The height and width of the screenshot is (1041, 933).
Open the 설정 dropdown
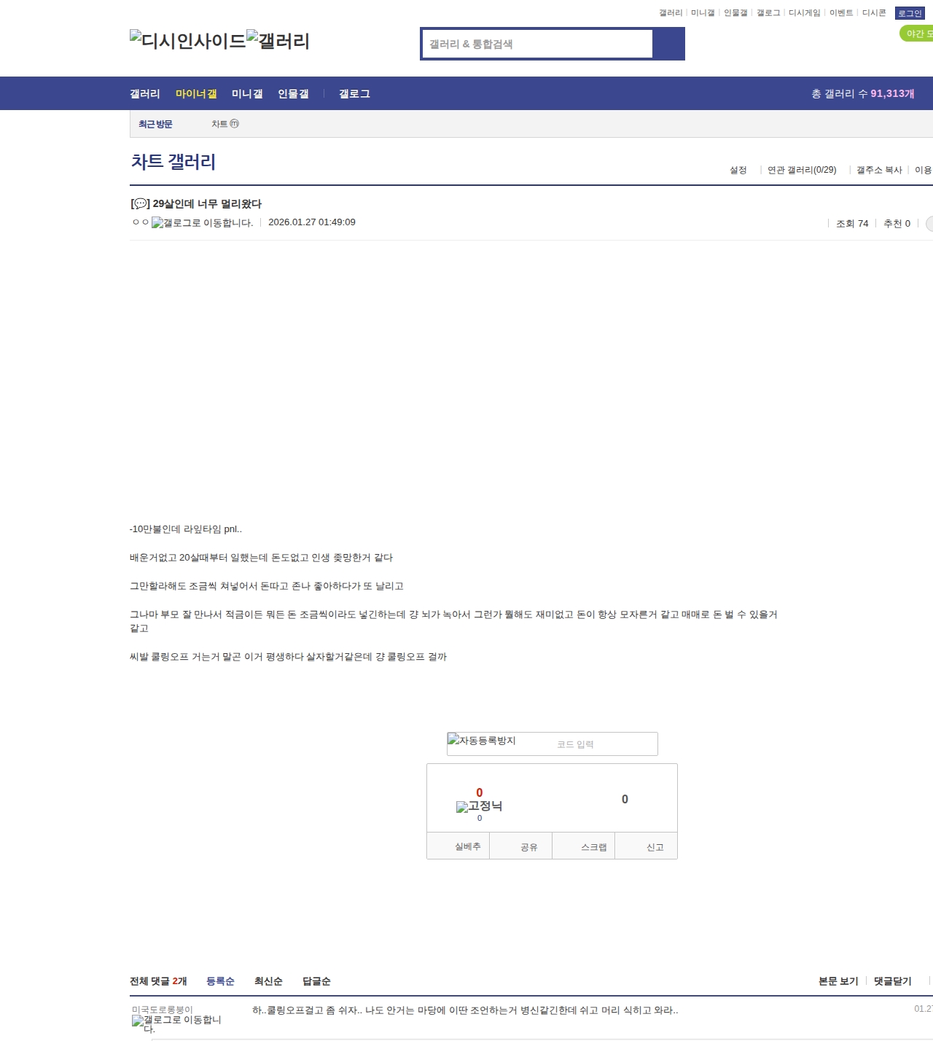(x=738, y=170)
